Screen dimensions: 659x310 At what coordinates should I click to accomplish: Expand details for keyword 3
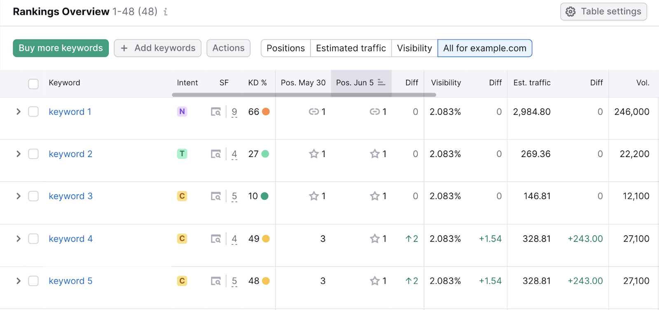click(x=18, y=196)
